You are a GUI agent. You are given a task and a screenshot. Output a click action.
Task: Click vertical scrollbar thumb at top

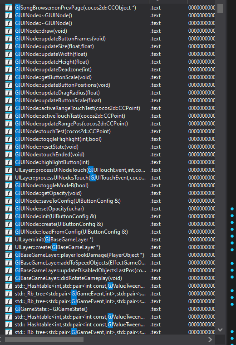pos(220,9)
